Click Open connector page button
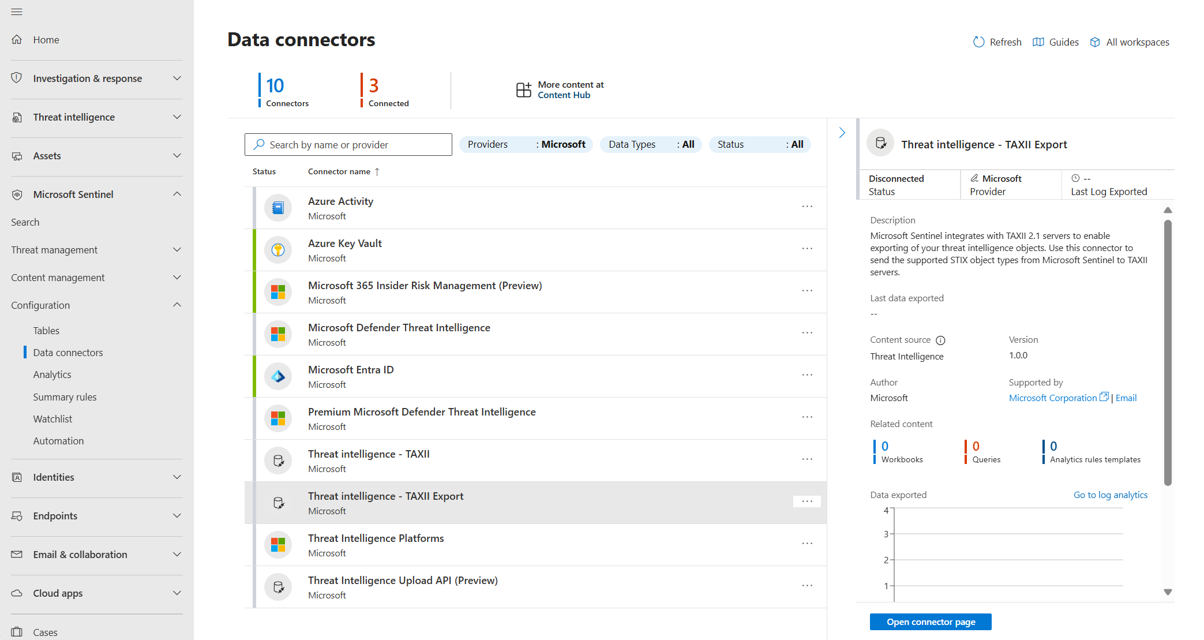This screenshot has width=1204, height=640. (930, 622)
